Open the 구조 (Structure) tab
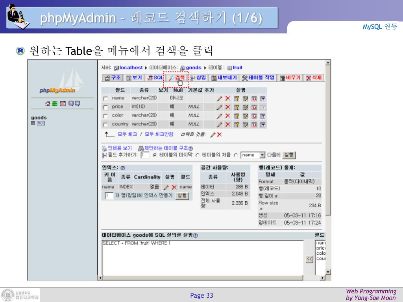Viewport: 403px width, 302px height. (113, 78)
